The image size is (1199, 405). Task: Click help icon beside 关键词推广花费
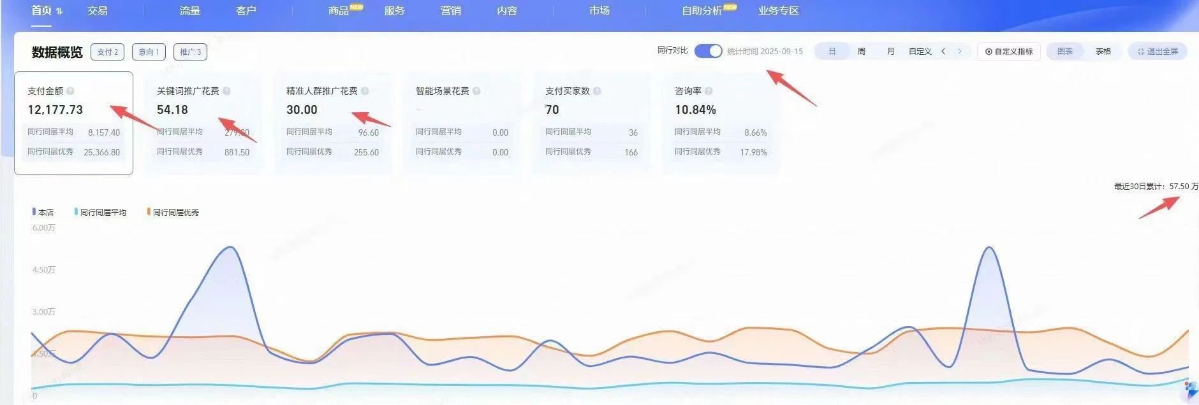coord(226,91)
